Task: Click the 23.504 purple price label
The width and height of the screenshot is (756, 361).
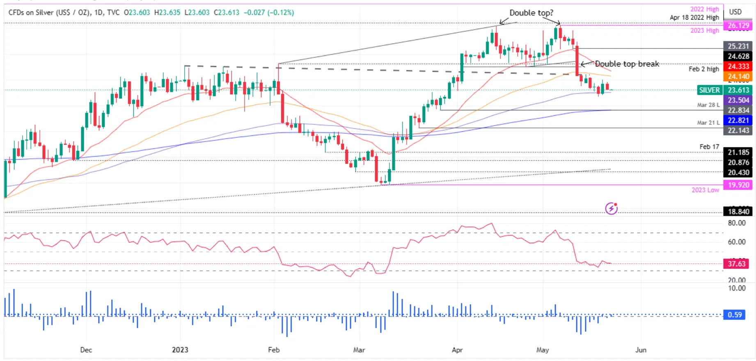Action: point(738,100)
